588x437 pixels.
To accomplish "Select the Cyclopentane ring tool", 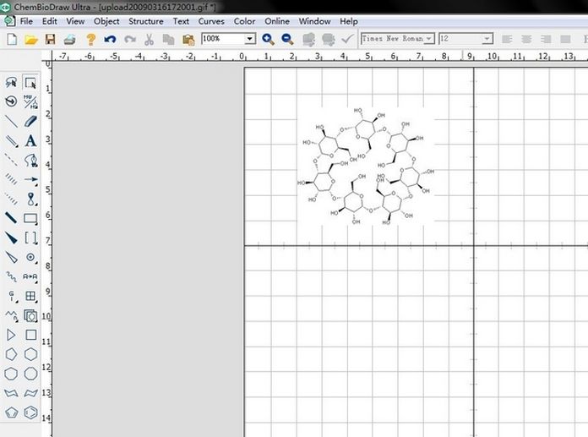I will click(x=11, y=354).
